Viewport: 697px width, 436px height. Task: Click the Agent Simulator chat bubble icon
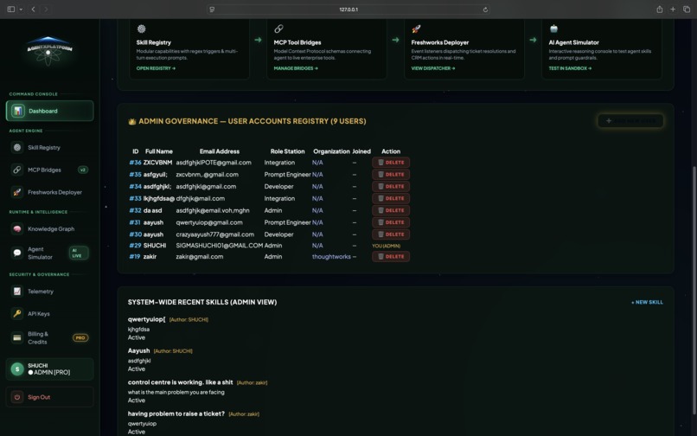(17, 253)
